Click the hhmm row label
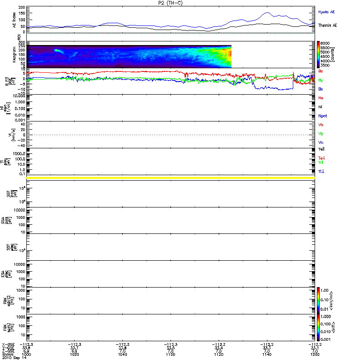This screenshot has width=341, height=364. pyautogui.click(x=8, y=354)
